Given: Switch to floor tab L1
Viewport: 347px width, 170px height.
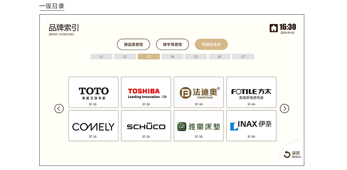Looking at the screenshot, I should coord(101,57).
